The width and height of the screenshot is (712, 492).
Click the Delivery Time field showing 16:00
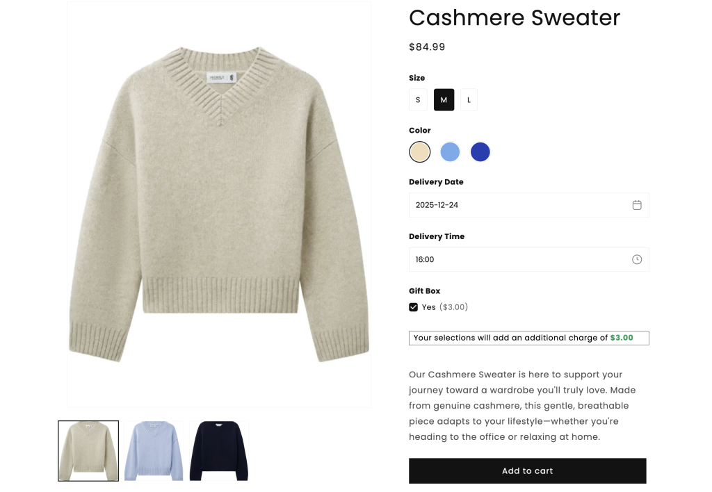528,260
